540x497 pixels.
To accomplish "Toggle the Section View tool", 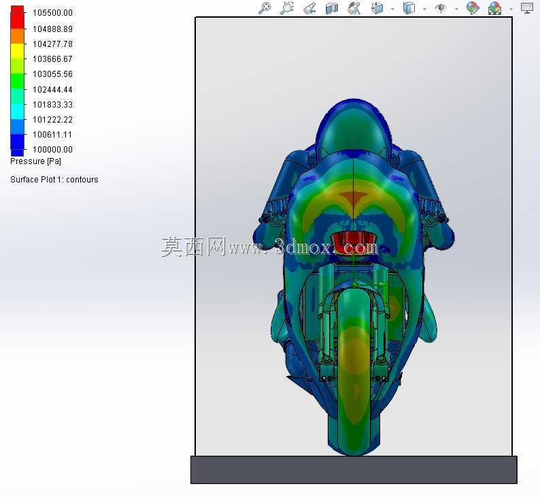I will [x=331, y=8].
